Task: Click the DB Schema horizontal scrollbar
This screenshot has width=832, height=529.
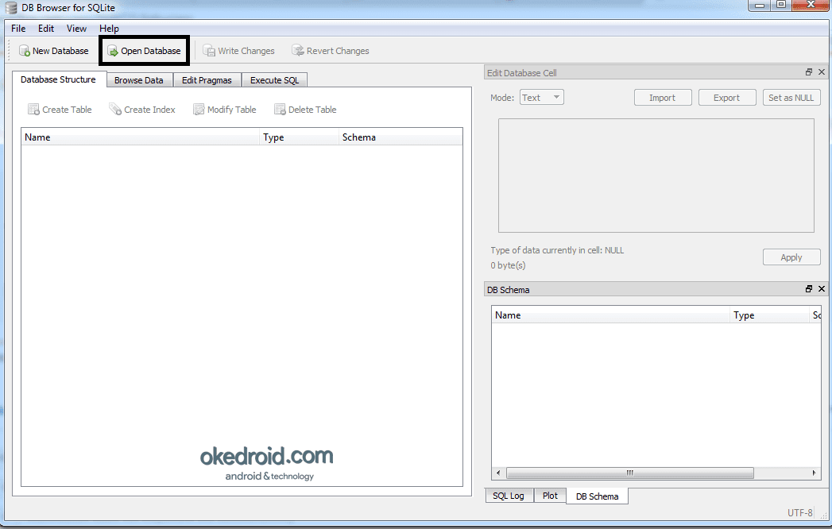Action: [628, 473]
